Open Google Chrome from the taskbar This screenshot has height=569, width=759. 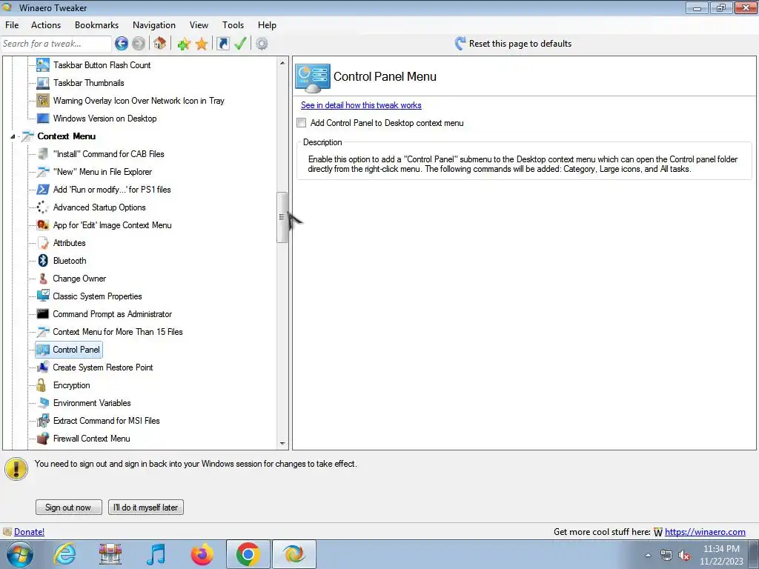248,554
